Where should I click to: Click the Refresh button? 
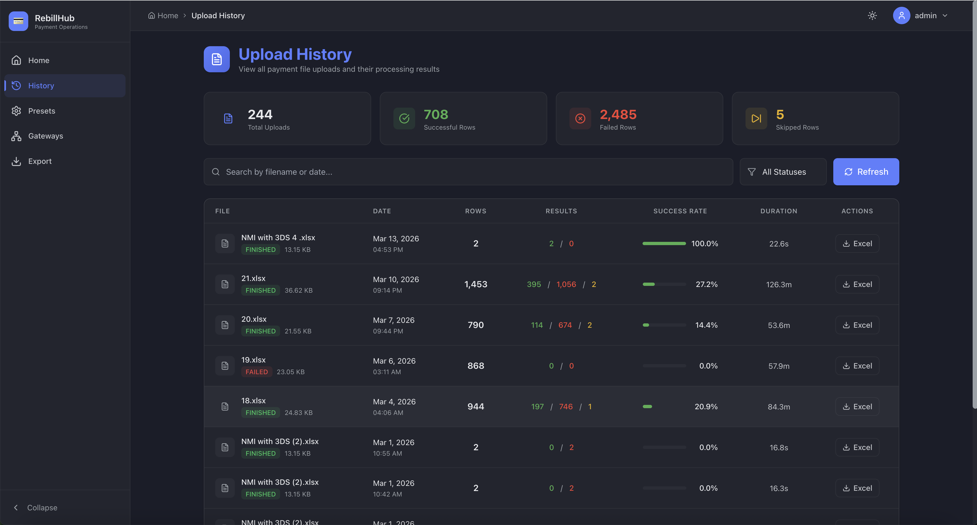coord(866,172)
